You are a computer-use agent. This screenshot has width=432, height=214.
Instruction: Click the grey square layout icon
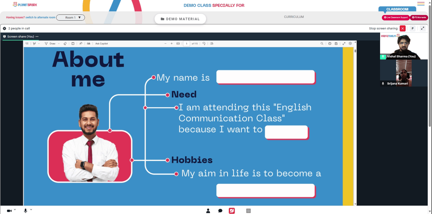(x=248, y=211)
